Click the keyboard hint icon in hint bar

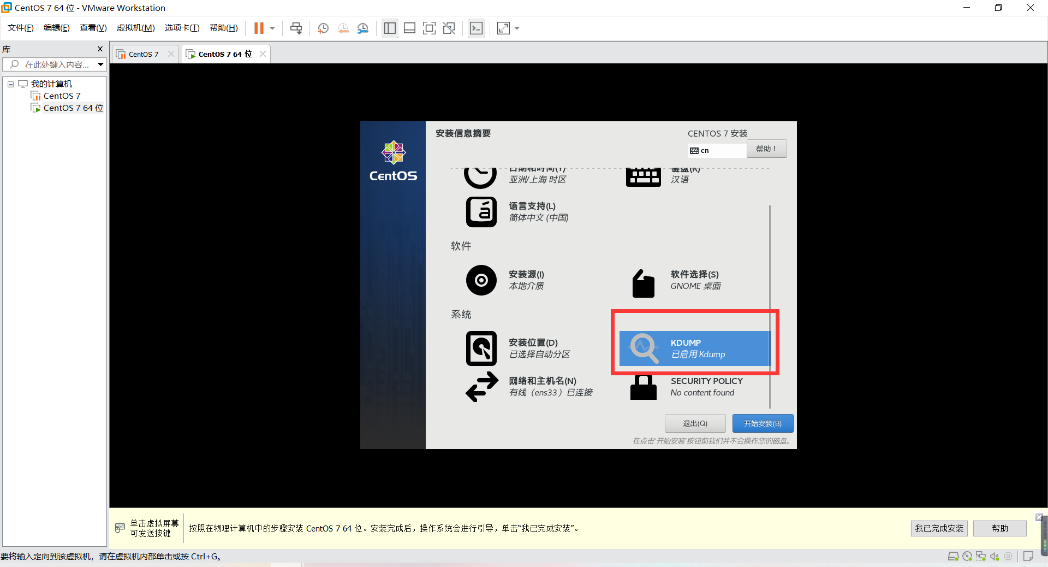pos(120,528)
